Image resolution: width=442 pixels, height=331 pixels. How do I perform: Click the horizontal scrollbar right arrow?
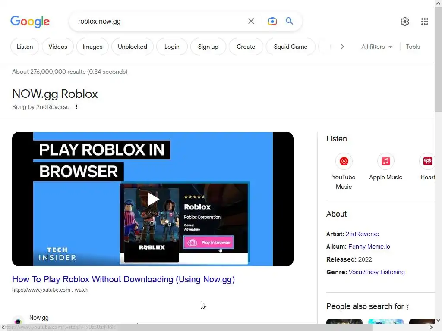(x=431, y=328)
